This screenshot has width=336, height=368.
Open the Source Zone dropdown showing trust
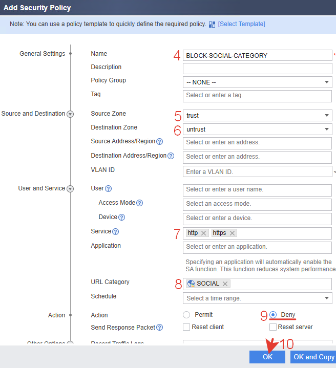(x=257, y=116)
